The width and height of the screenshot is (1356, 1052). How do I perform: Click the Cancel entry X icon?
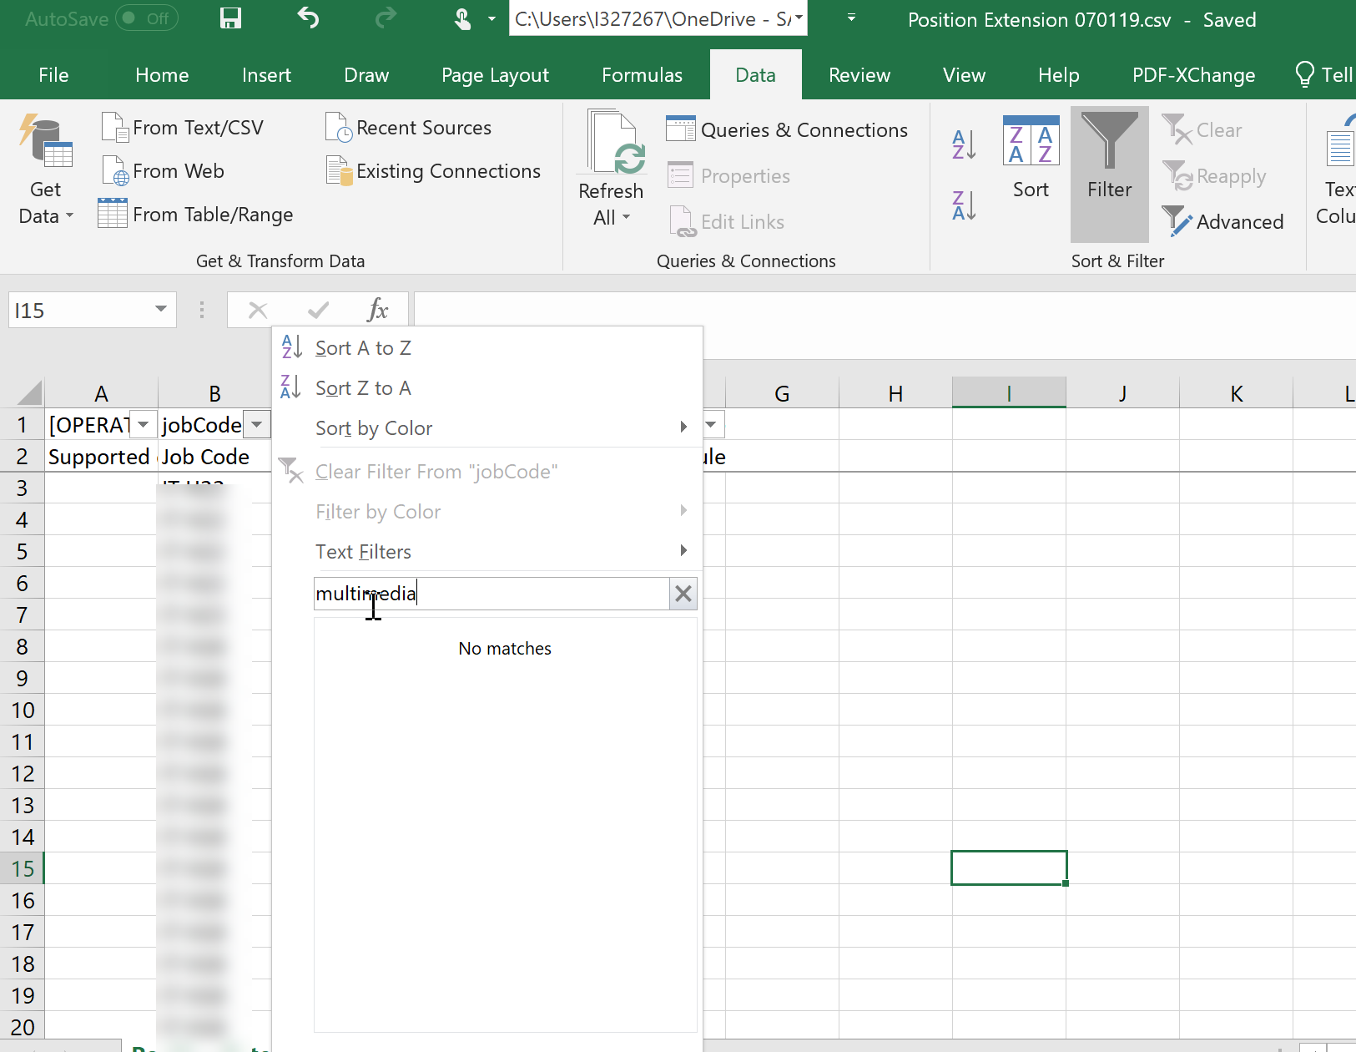click(258, 311)
